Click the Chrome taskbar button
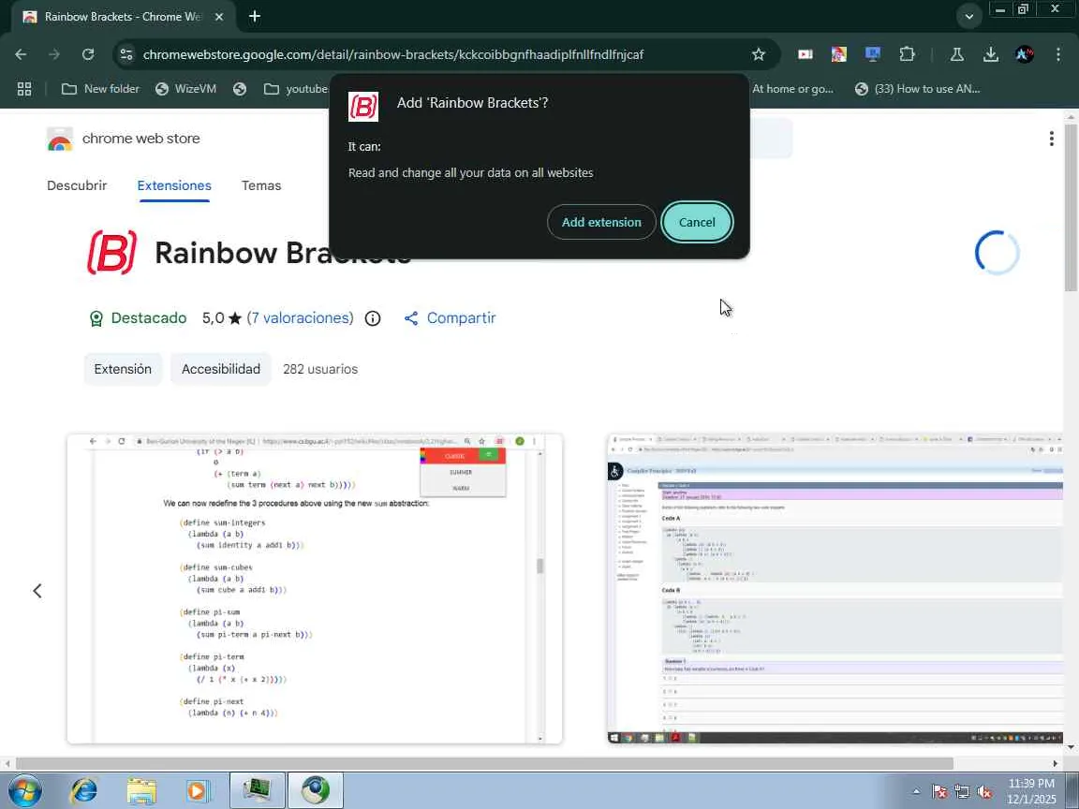The image size is (1079, 809). click(315, 790)
